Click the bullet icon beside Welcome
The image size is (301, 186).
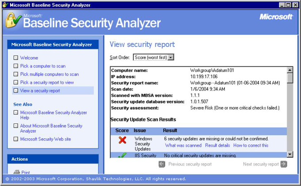pyautogui.click(x=16, y=58)
